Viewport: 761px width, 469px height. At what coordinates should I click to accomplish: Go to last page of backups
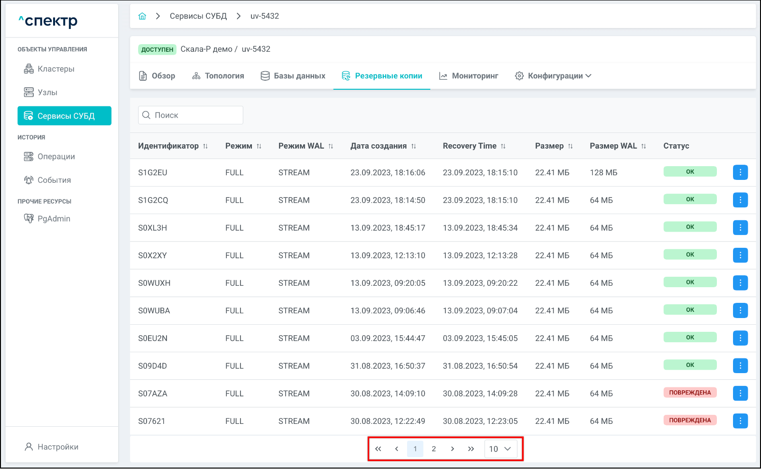click(x=471, y=449)
